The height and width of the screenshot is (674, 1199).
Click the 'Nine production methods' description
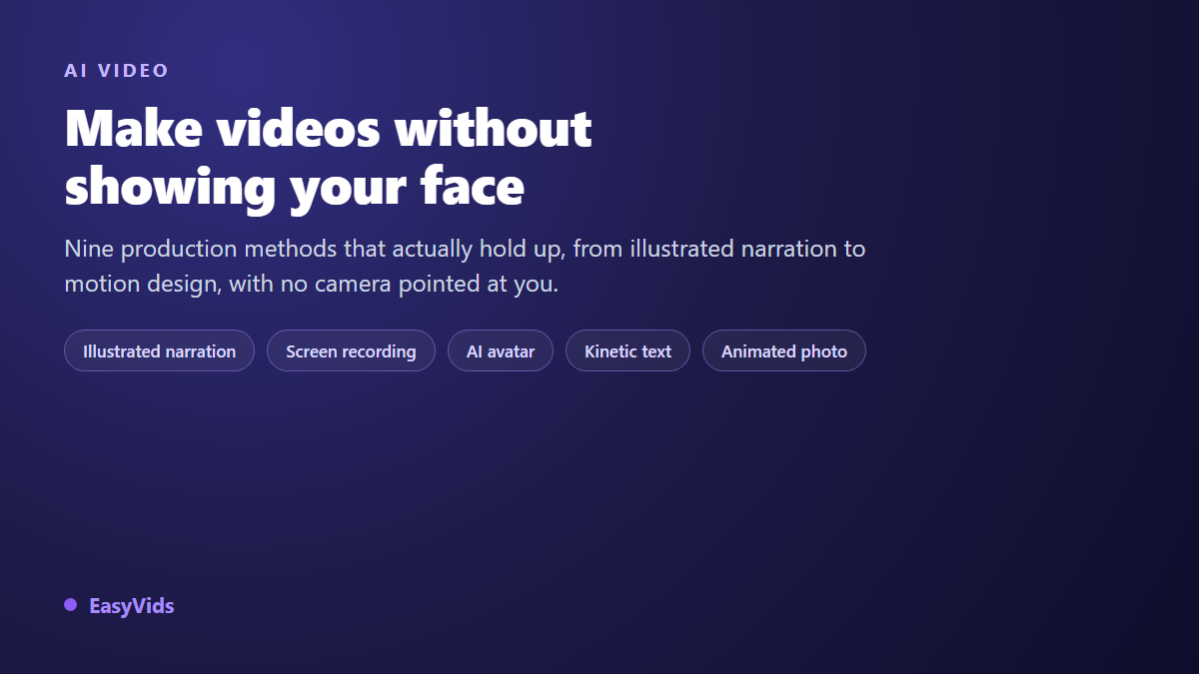pyautogui.click(x=465, y=266)
